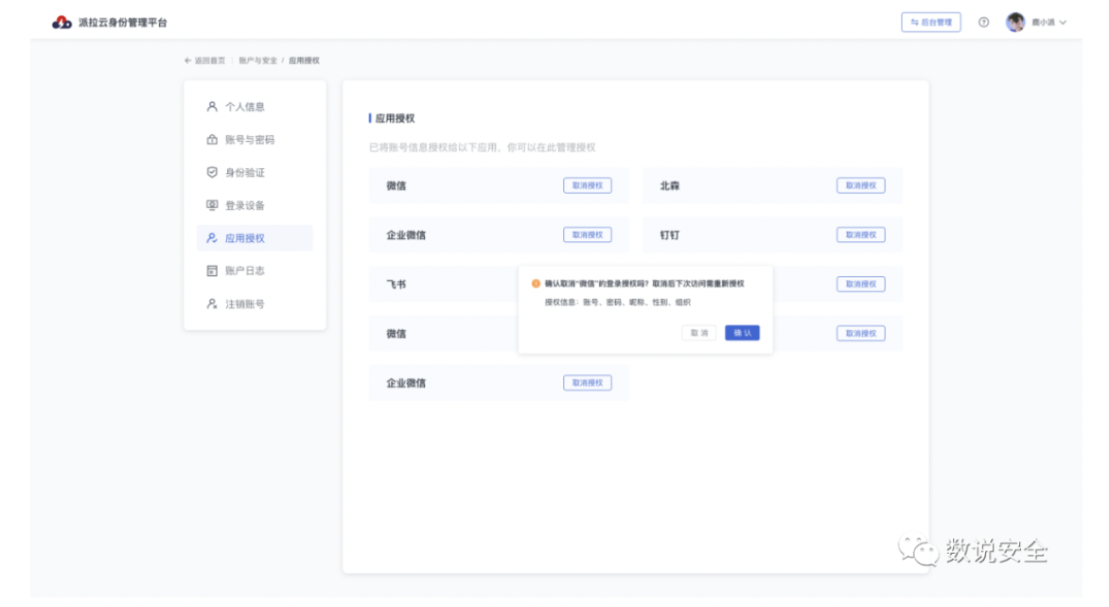This screenshot has height=607, width=1109.
Task: Click the 北森 app name
Action: tap(669, 186)
